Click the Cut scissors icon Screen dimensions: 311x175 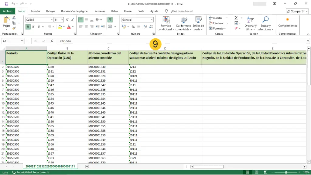pyautogui.click(x=14, y=18)
